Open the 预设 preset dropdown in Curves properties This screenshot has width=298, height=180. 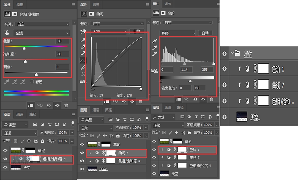tap(117, 23)
